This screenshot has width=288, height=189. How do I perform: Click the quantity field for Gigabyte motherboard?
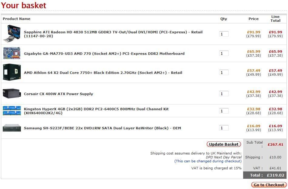tap(224, 53)
